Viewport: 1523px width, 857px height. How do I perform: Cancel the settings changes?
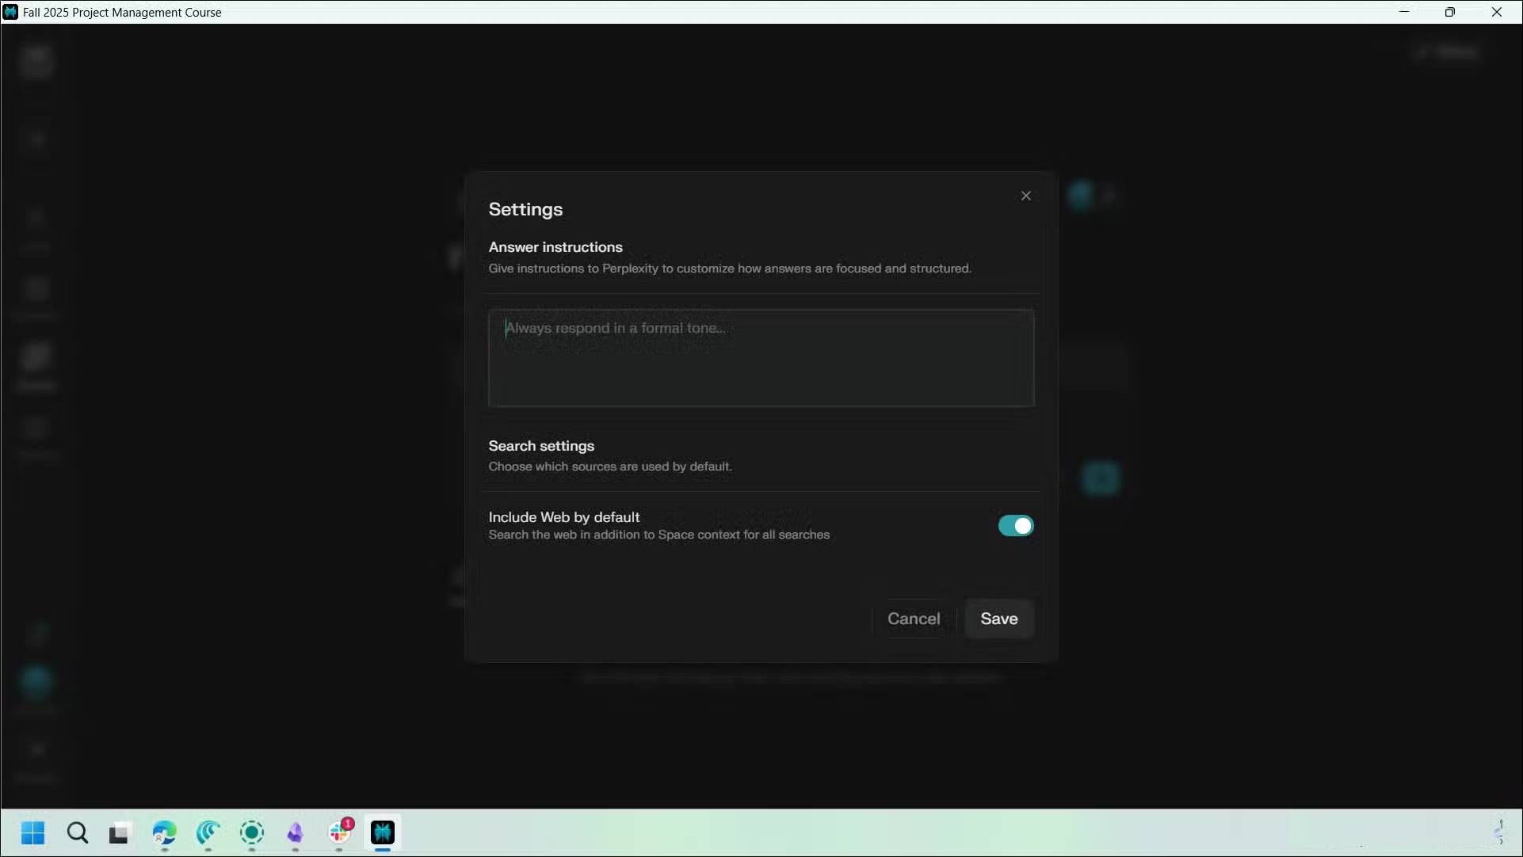pos(913,619)
